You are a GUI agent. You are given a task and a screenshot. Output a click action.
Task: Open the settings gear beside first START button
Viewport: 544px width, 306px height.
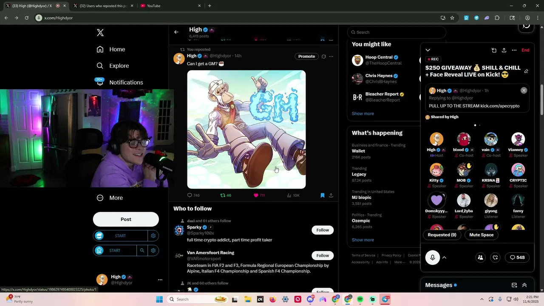[x=153, y=236]
